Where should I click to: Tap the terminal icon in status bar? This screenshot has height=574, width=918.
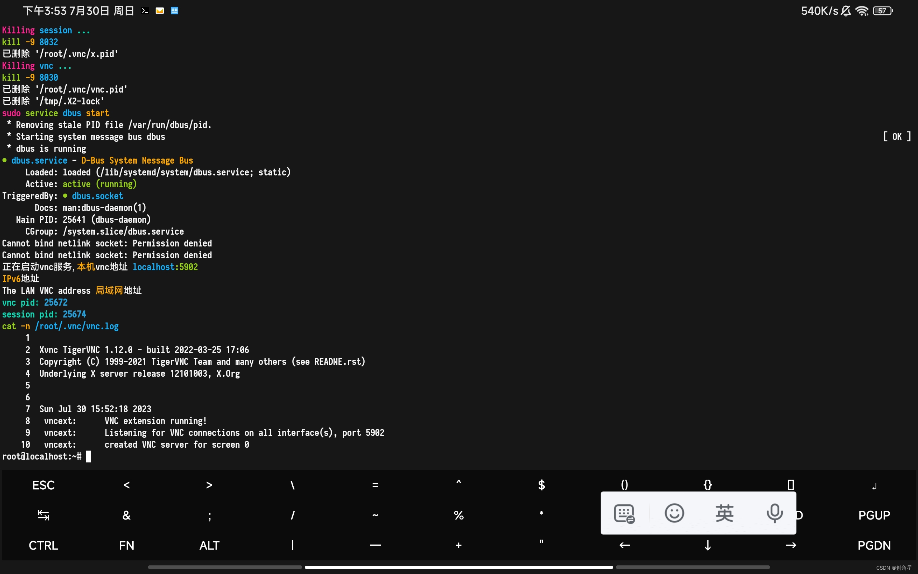coord(145,11)
